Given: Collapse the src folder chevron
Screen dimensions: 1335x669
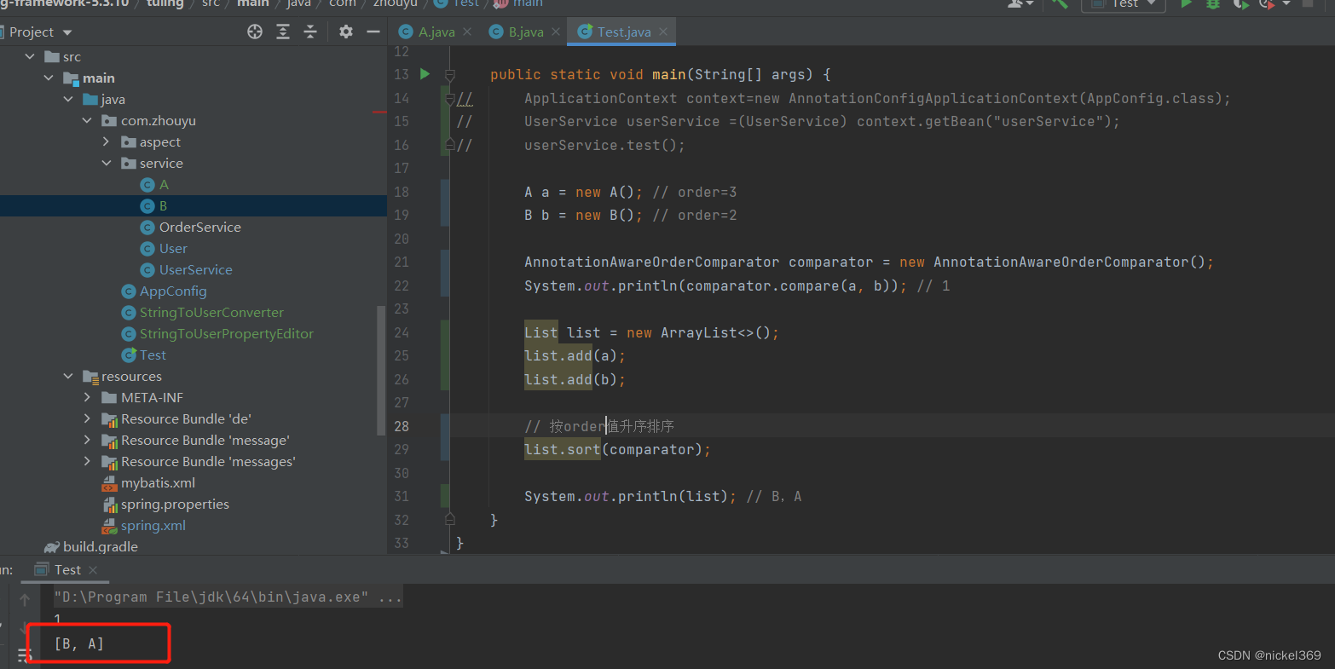Looking at the screenshot, I should click(30, 57).
